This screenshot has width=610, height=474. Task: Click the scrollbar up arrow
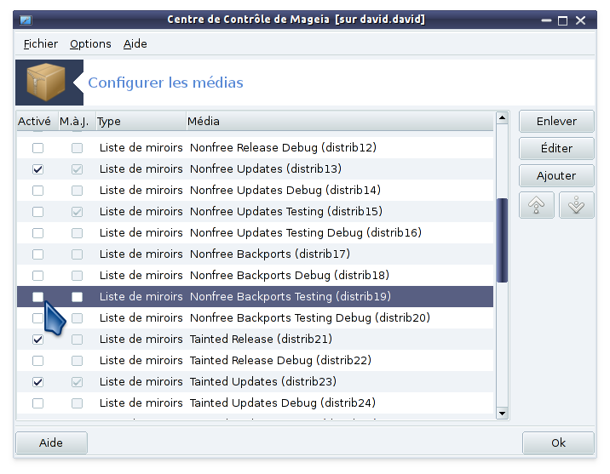coord(503,117)
